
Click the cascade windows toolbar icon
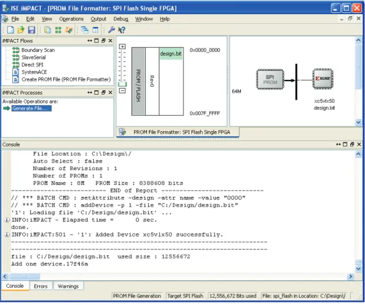click(84, 30)
